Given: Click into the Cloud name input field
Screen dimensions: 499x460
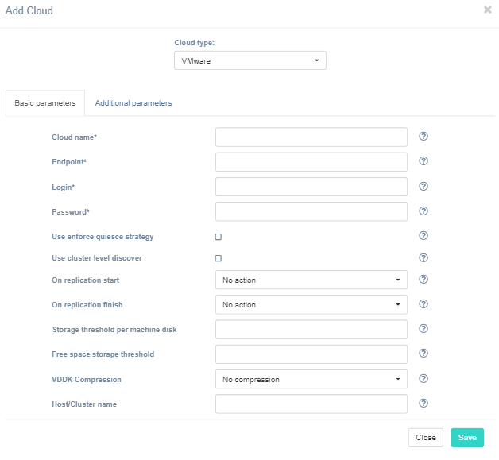Looking at the screenshot, I should pos(311,137).
